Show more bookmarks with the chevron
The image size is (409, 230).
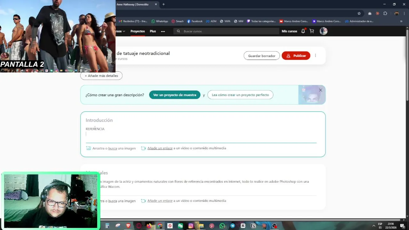pyautogui.click(x=401, y=21)
